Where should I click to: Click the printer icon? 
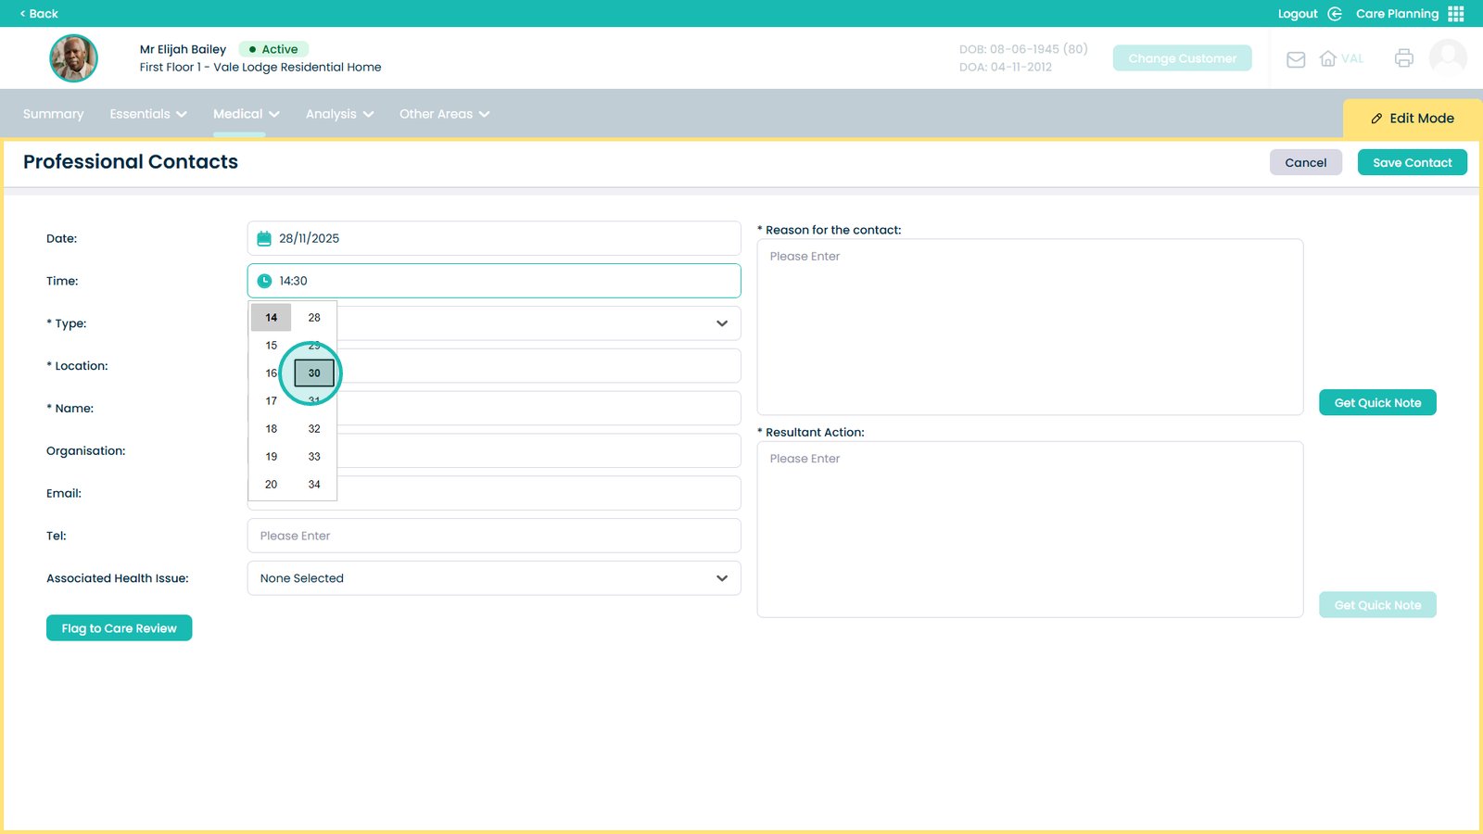tap(1403, 58)
